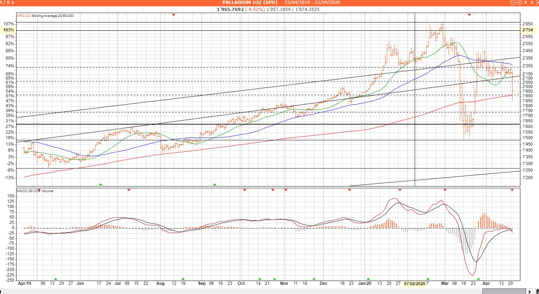Click the date range 22/04/2019 - 21/04/2020

coord(312,2)
